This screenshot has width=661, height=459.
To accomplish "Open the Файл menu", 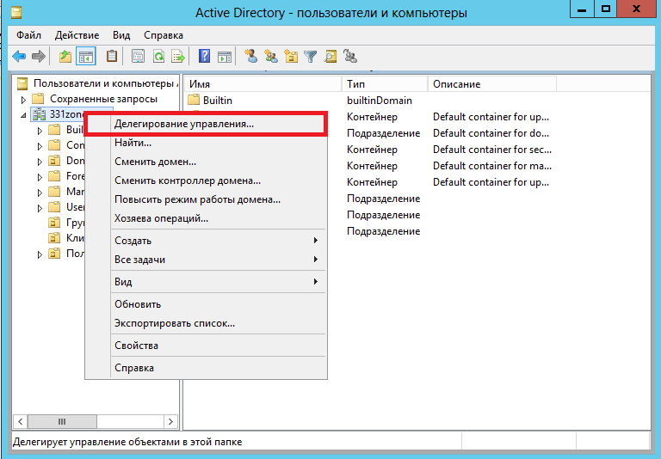I will click(28, 35).
